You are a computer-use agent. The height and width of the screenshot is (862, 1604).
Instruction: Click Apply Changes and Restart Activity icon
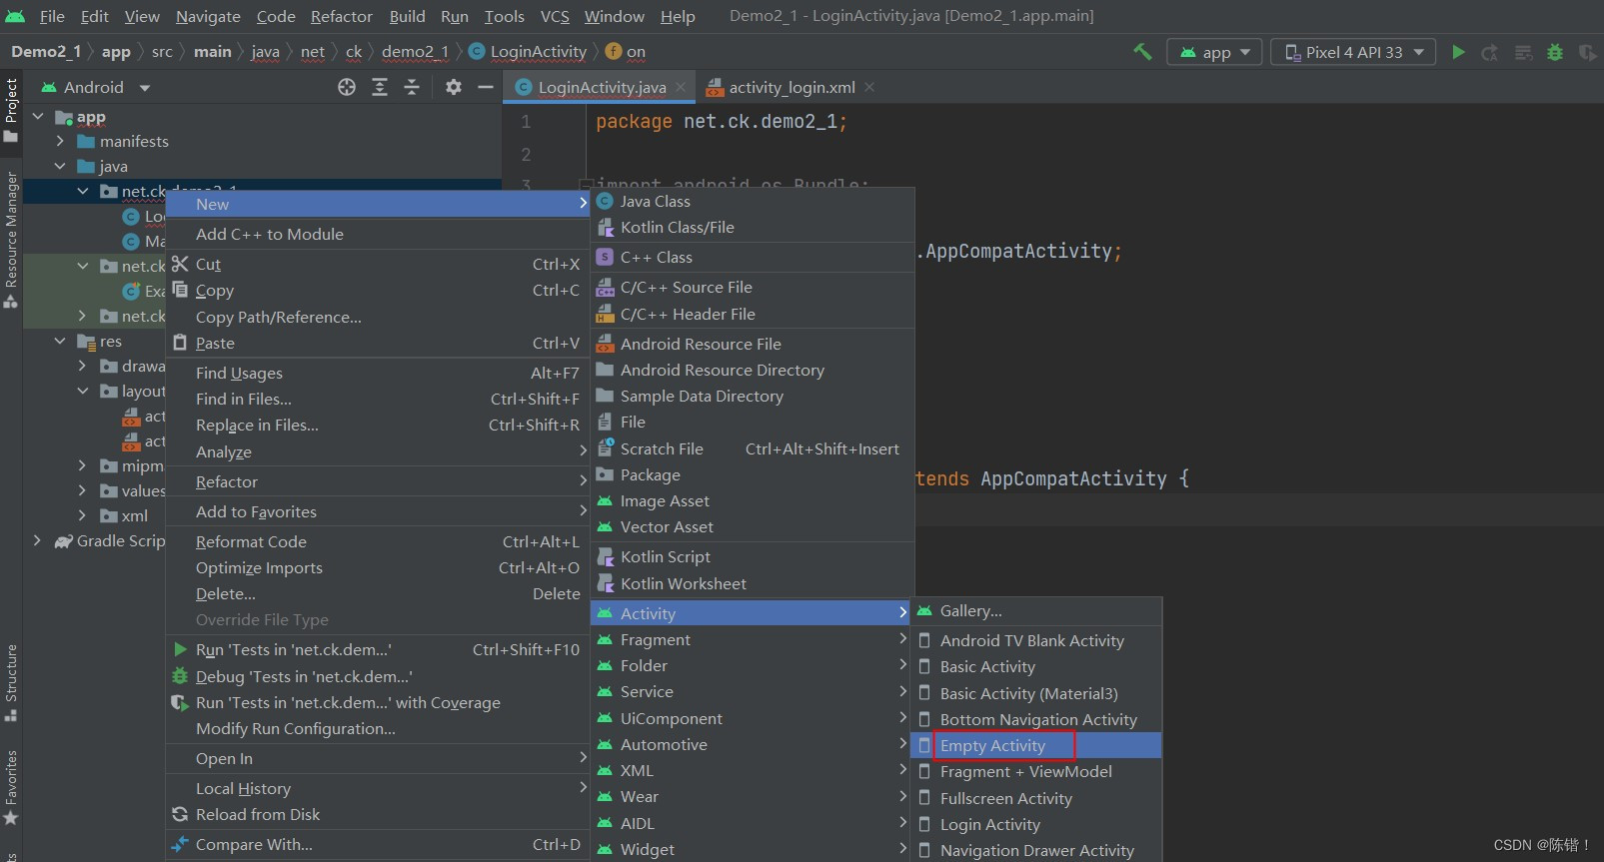1490,52
